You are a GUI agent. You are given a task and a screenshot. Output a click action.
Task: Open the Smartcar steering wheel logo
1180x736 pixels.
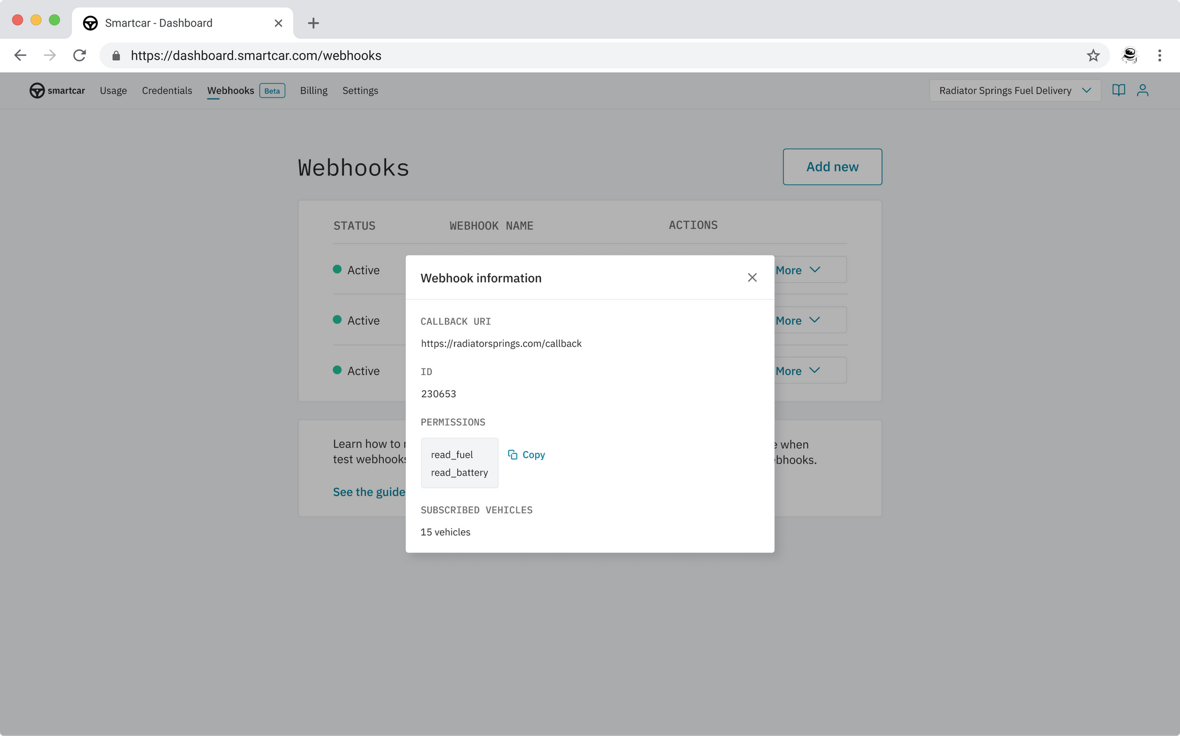pyautogui.click(x=37, y=90)
